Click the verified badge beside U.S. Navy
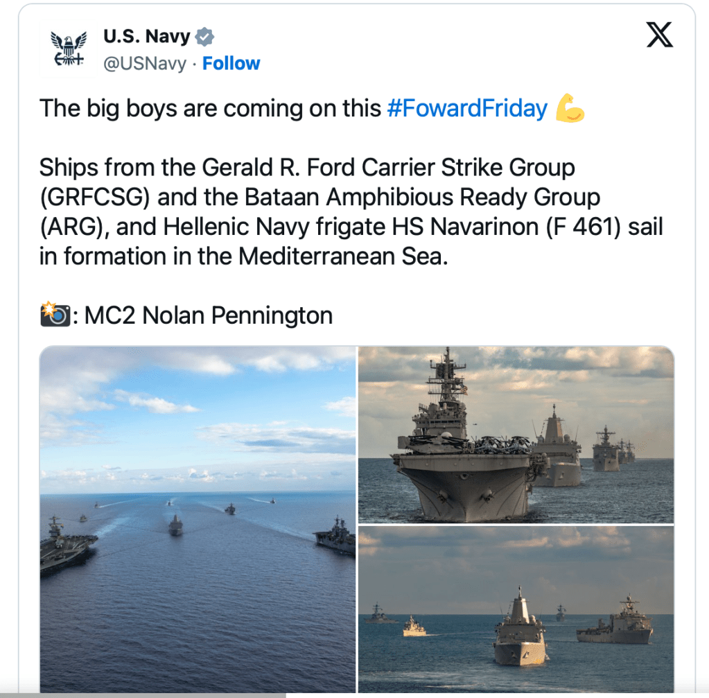This screenshot has height=698, width=709. tap(206, 37)
